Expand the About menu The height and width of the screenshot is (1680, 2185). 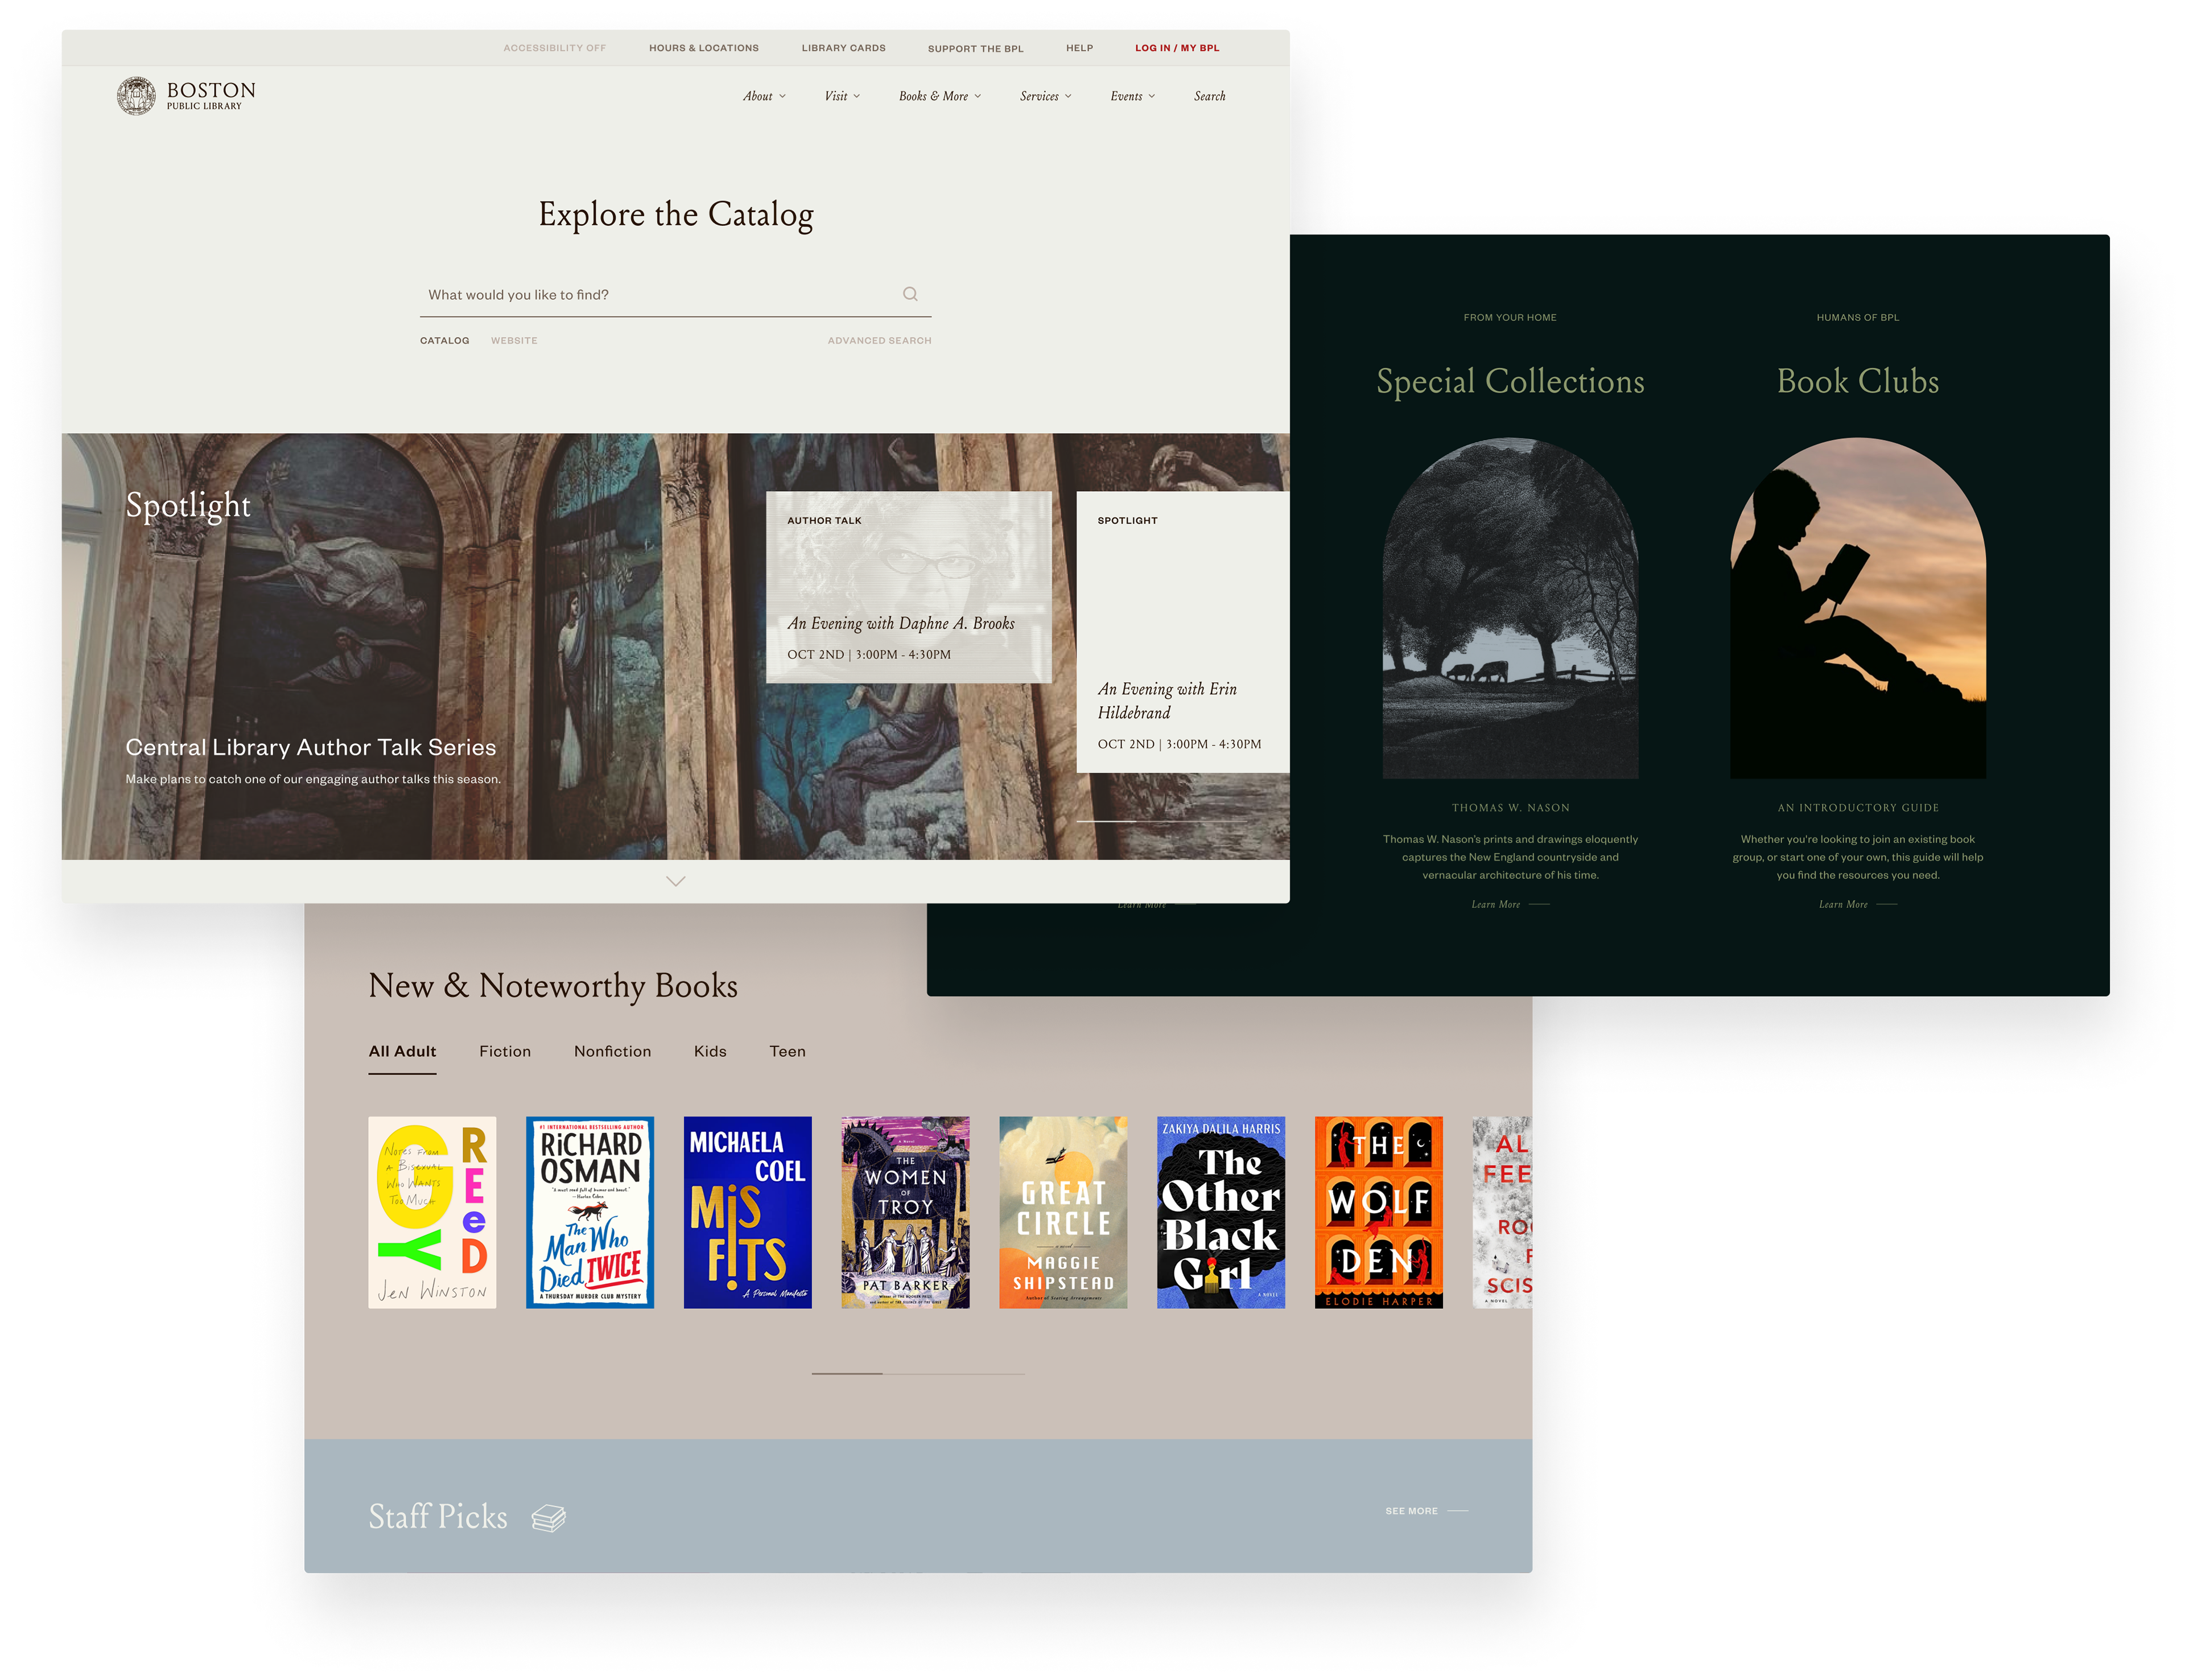[764, 96]
